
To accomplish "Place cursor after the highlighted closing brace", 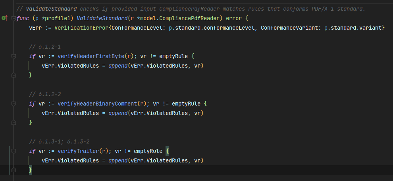I will (x=33, y=170).
